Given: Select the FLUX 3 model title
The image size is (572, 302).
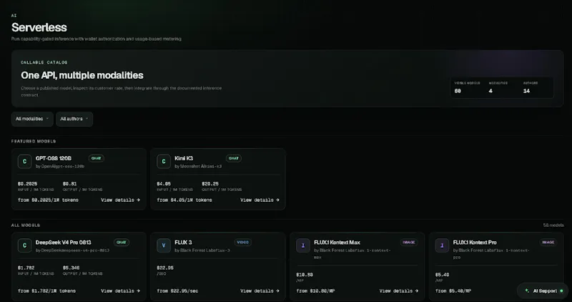Looking at the screenshot, I should coord(183,243).
